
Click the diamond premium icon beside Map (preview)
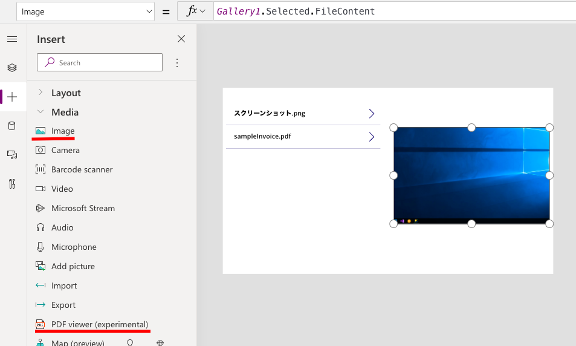[x=160, y=343]
